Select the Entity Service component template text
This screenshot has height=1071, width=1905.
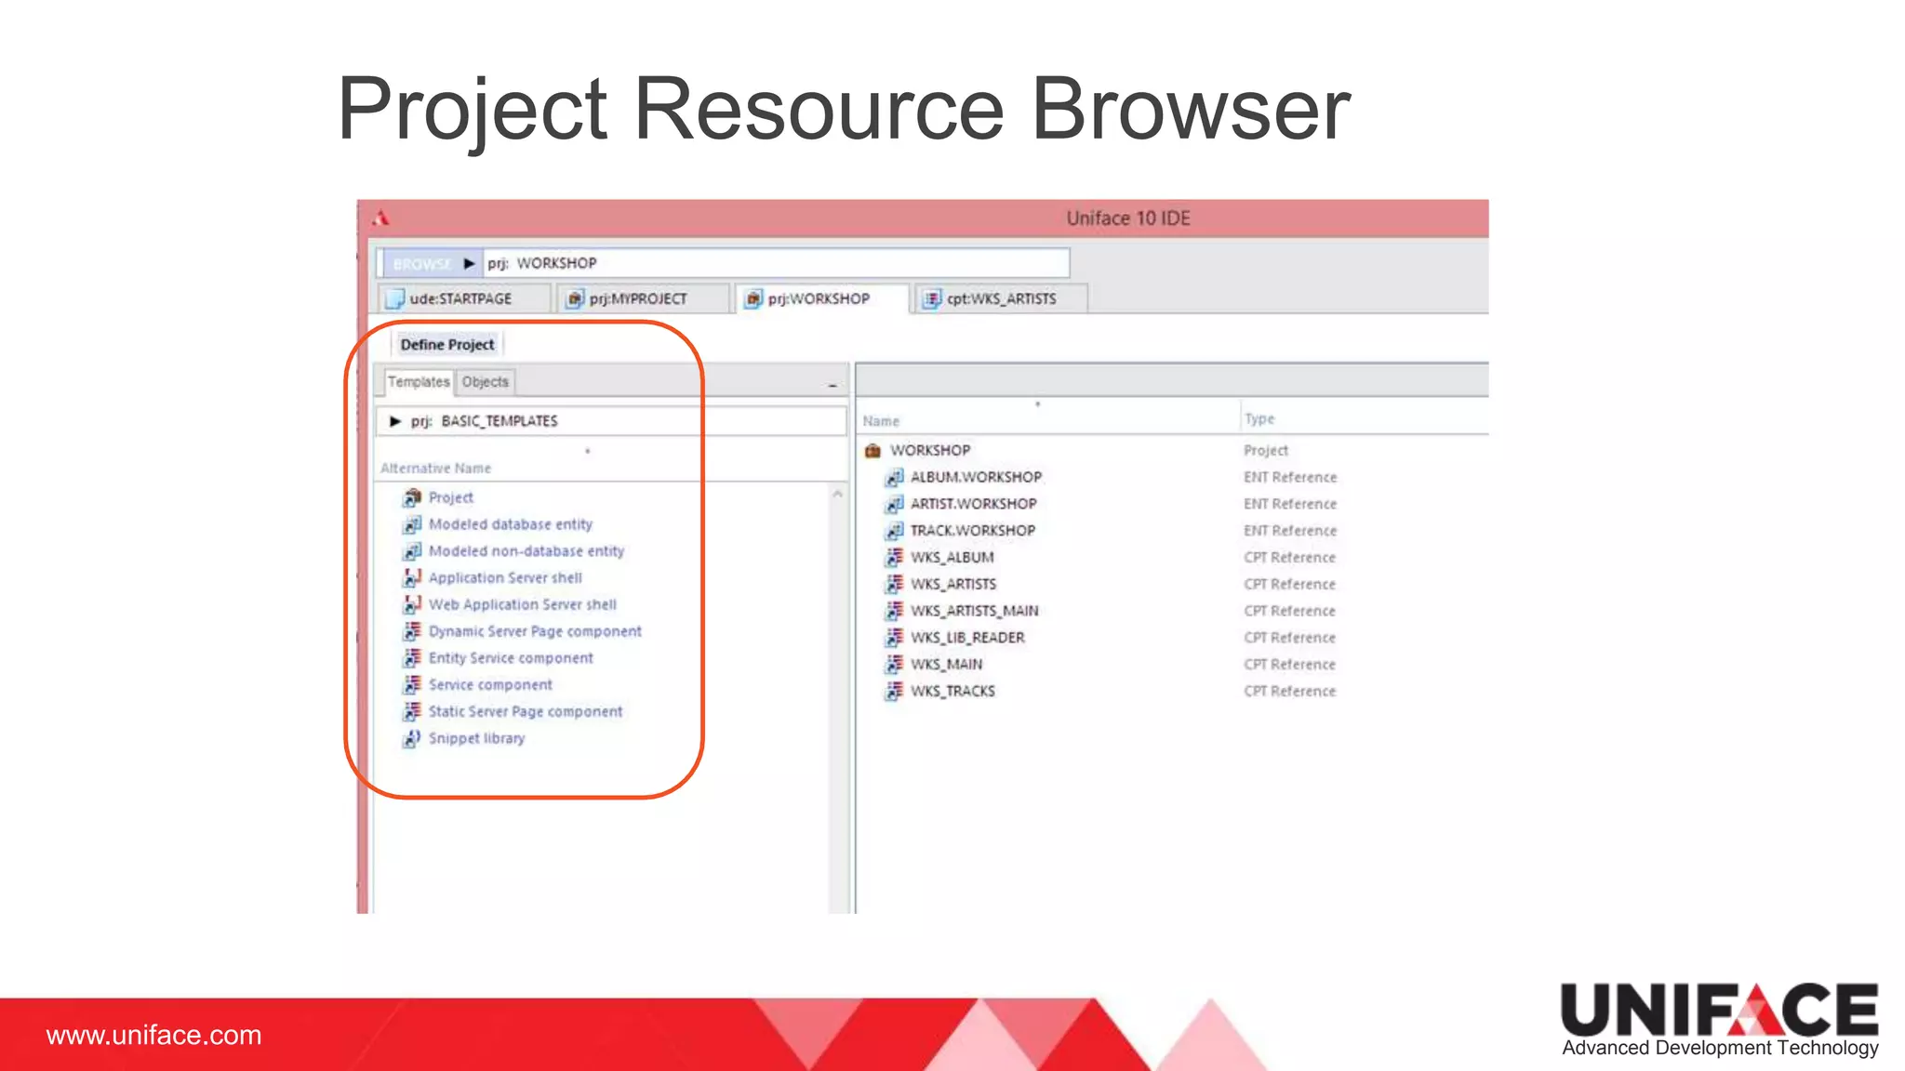511,658
